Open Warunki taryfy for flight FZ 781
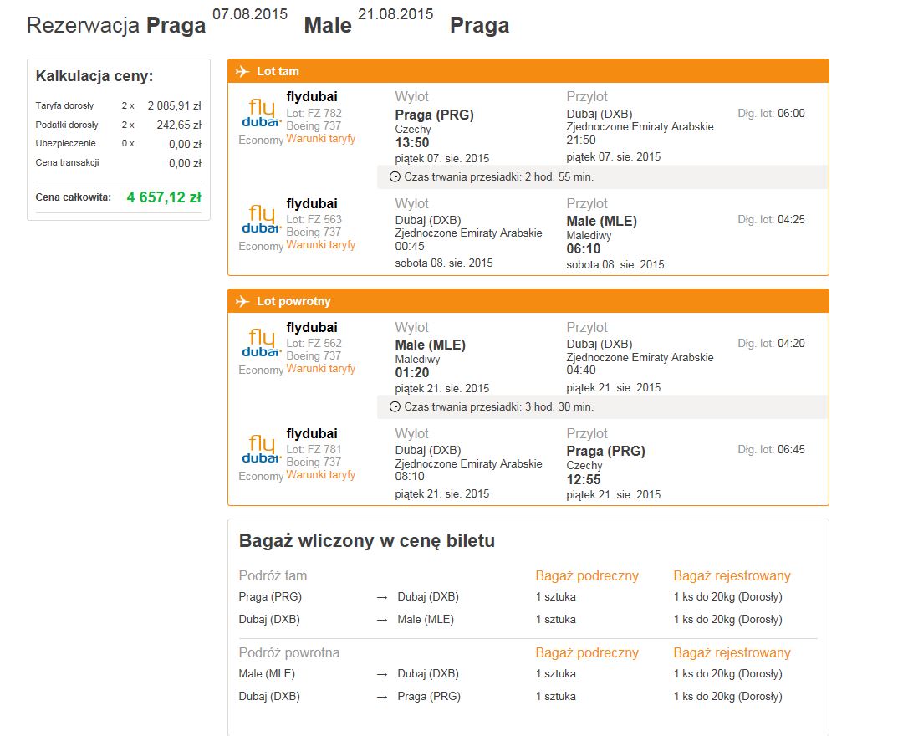This screenshot has height=736, width=898. (x=321, y=475)
